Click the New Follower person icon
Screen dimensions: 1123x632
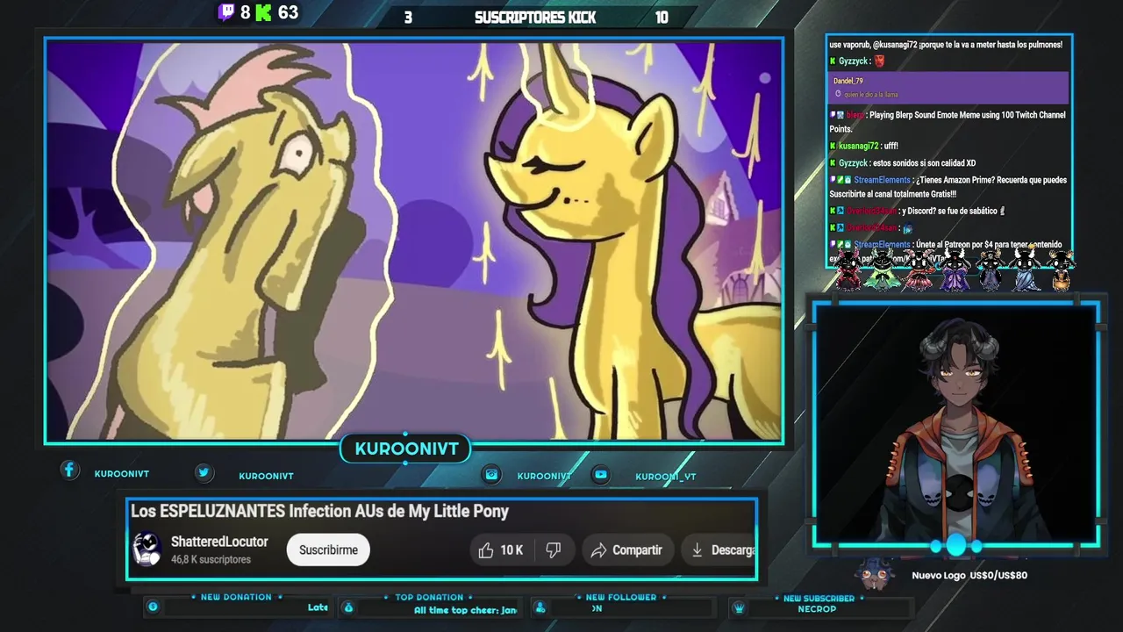[540, 607]
